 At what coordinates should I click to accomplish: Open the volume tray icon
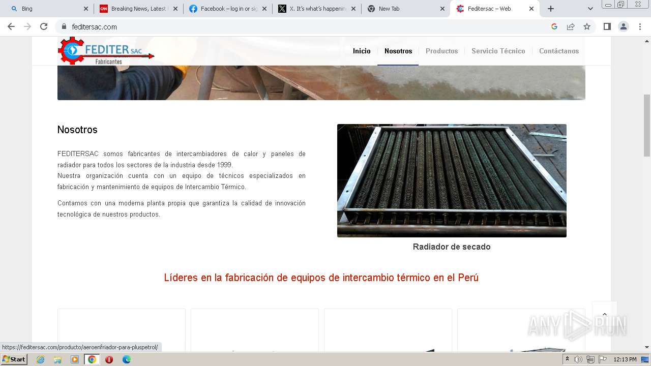point(578,359)
